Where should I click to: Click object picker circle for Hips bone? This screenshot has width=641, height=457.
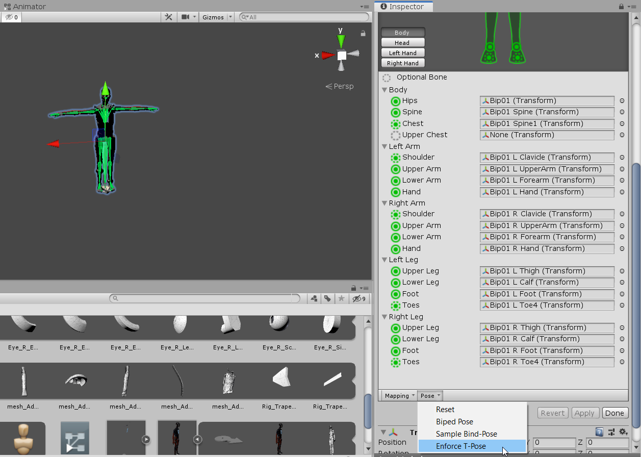622,101
